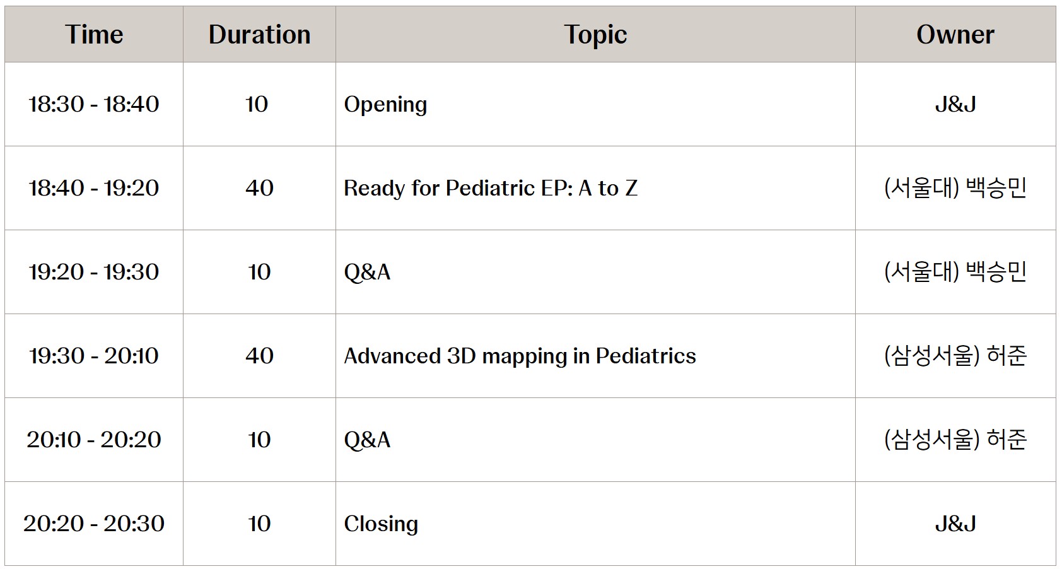Select Advanced 3D mapping in Pediatrics cell
1062x569 pixels.
click(595, 356)
